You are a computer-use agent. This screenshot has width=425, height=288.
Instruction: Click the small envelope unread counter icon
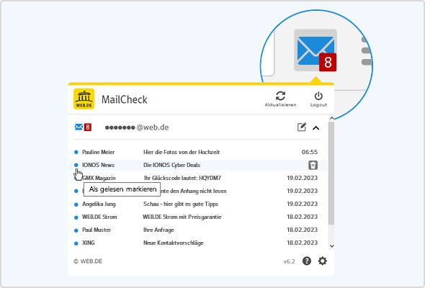(83, 127)
